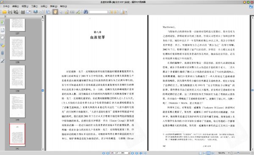The height and width of the screenshot is (155, 254).
Task: Click the blue navigation-panel layout toolbar icon
Action: pyautogui.click(x=48, y=12)
